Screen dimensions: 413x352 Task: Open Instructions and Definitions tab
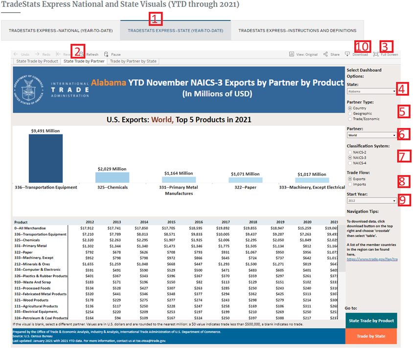298,30
